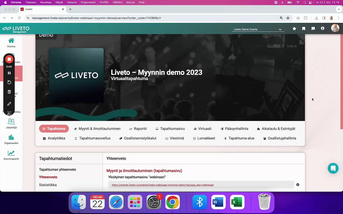Pause the screen recording
Image resolution: width=343 pixels, height=214 pixels.
(9, 73)
